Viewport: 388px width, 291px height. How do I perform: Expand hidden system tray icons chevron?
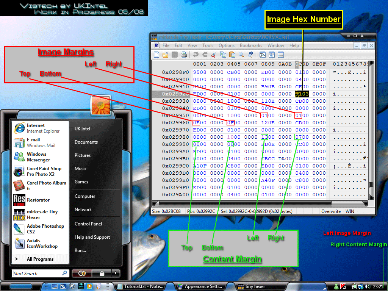click(324, 288)
